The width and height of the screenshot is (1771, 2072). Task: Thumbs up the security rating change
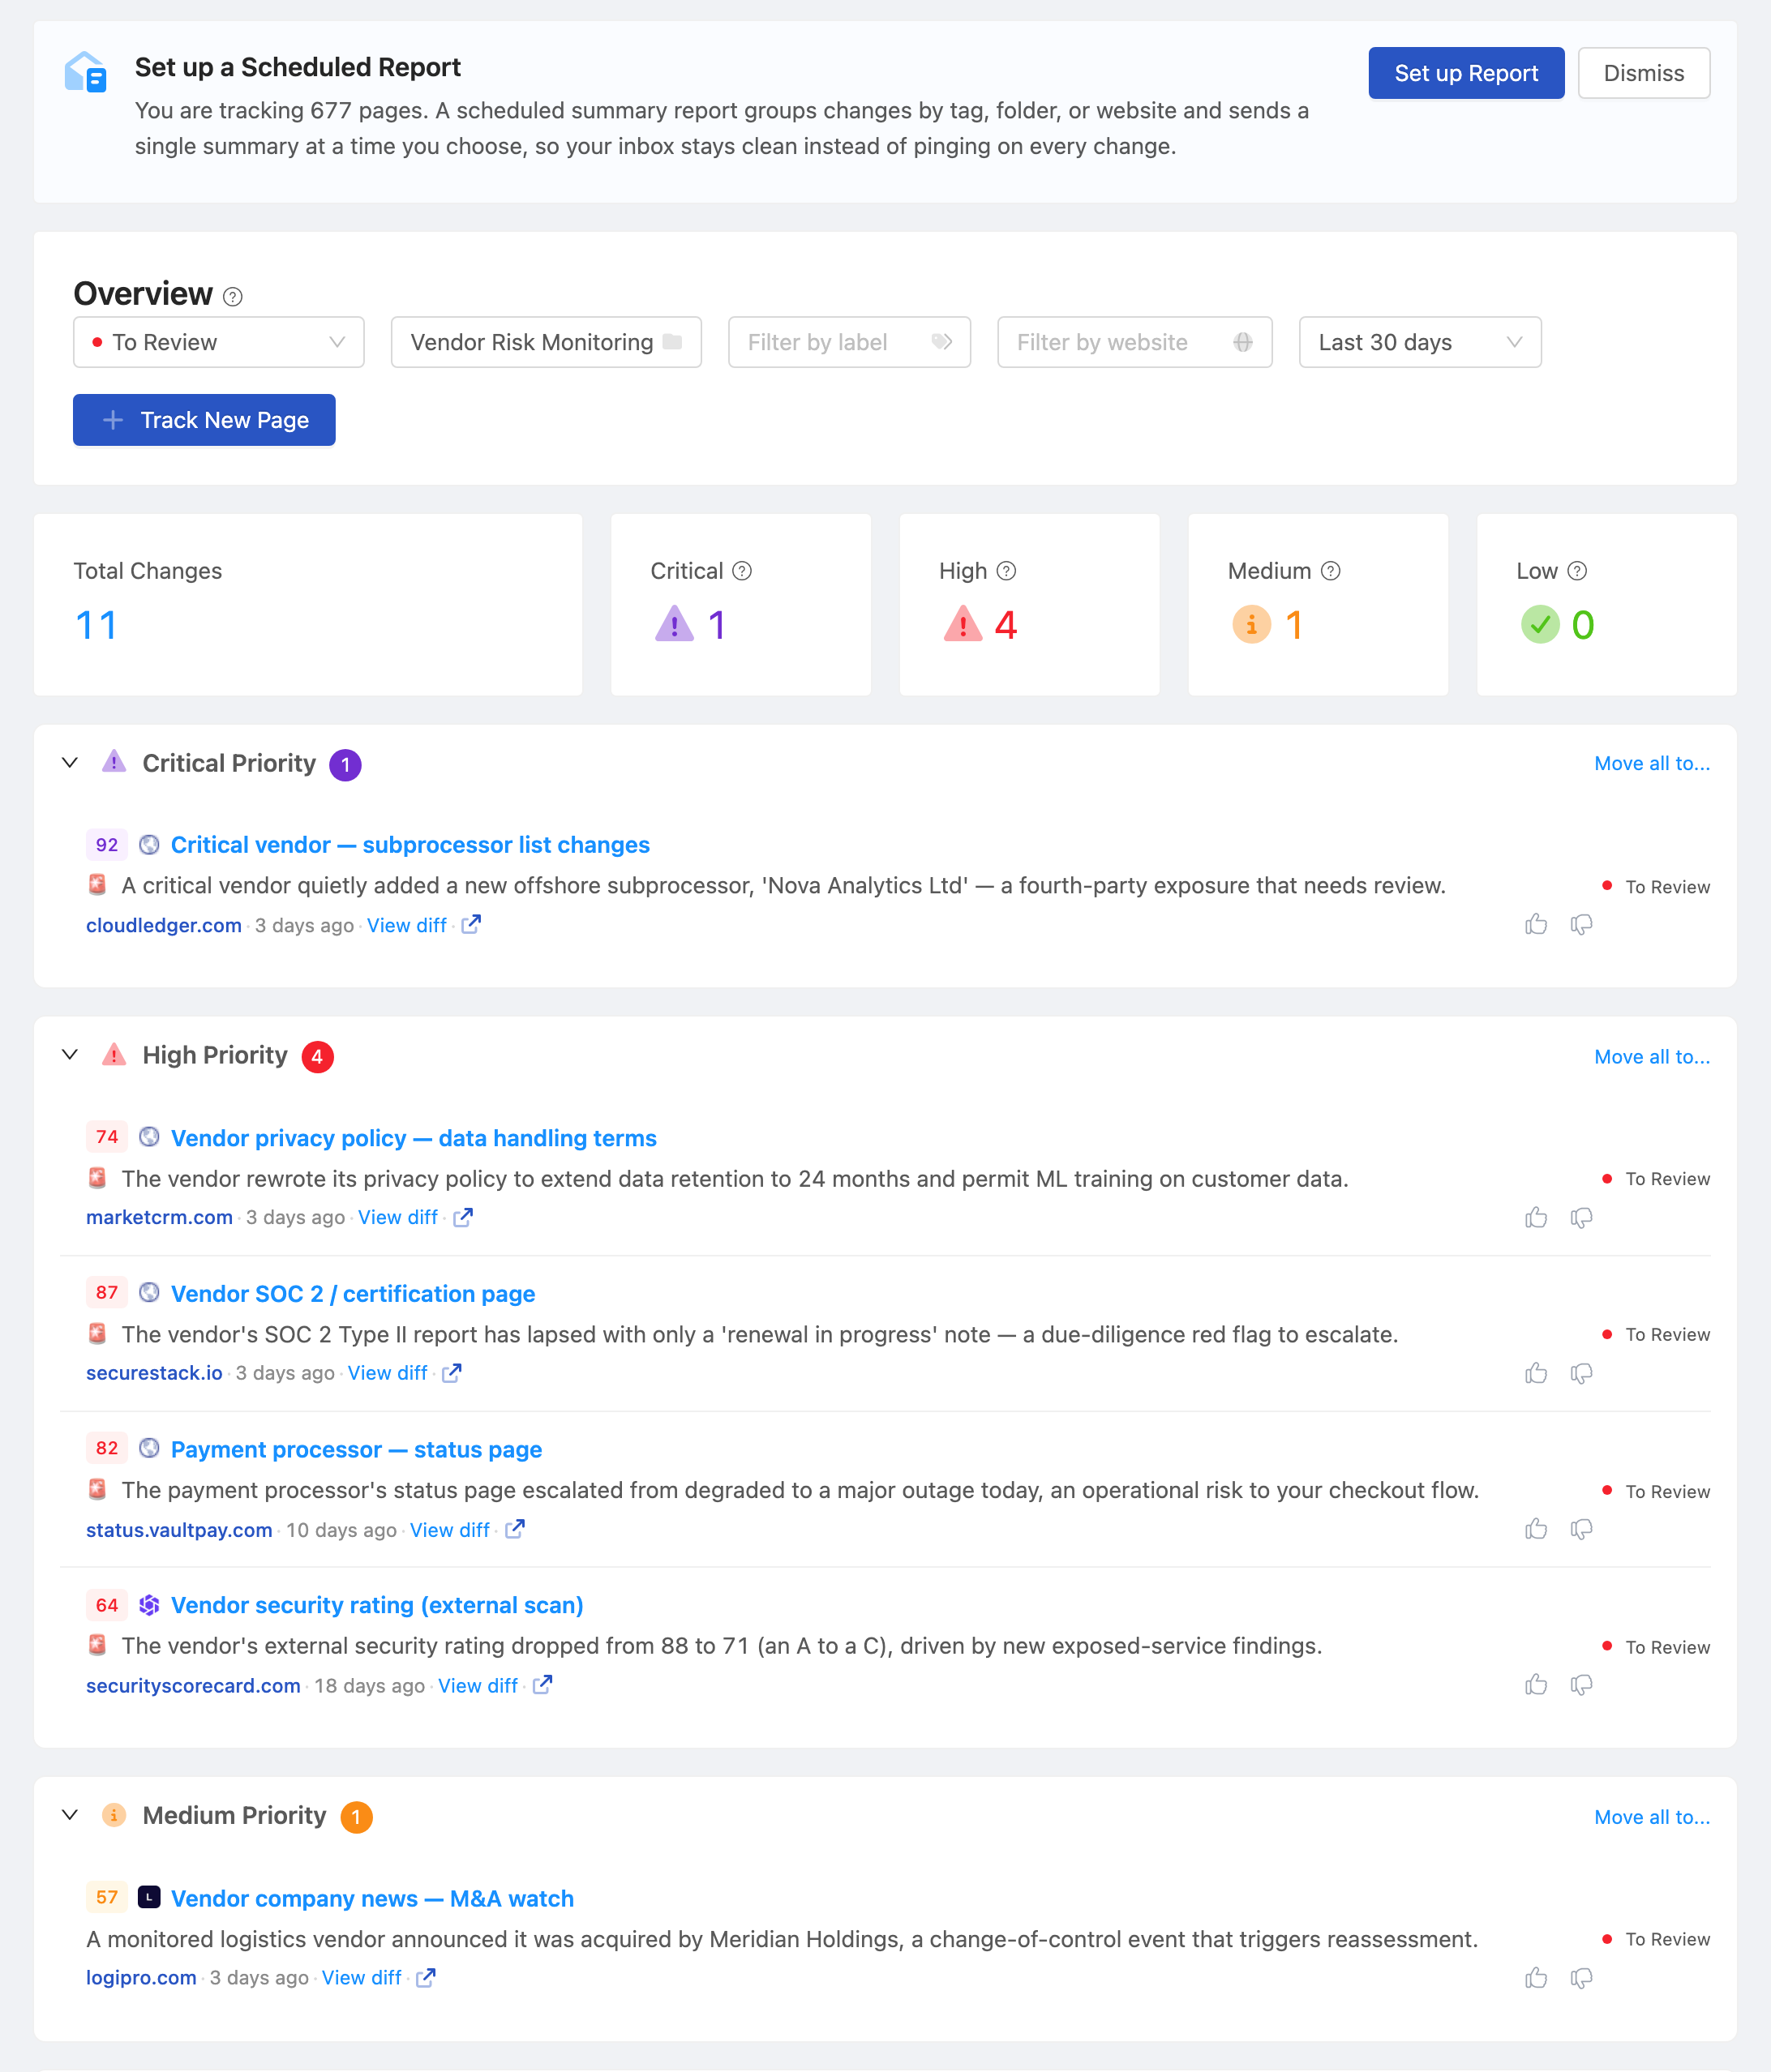click(x=1536, y=1685)
